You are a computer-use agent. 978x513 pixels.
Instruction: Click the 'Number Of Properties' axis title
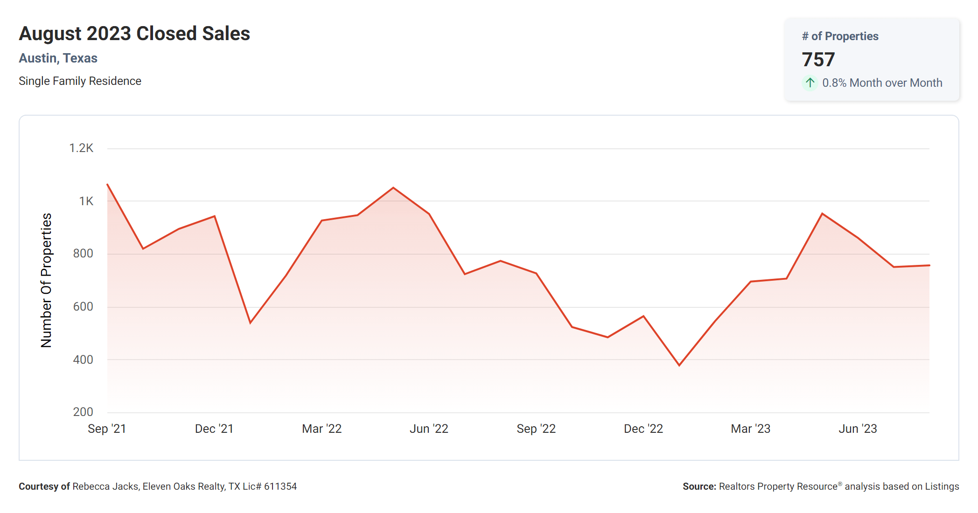point(46,280)
